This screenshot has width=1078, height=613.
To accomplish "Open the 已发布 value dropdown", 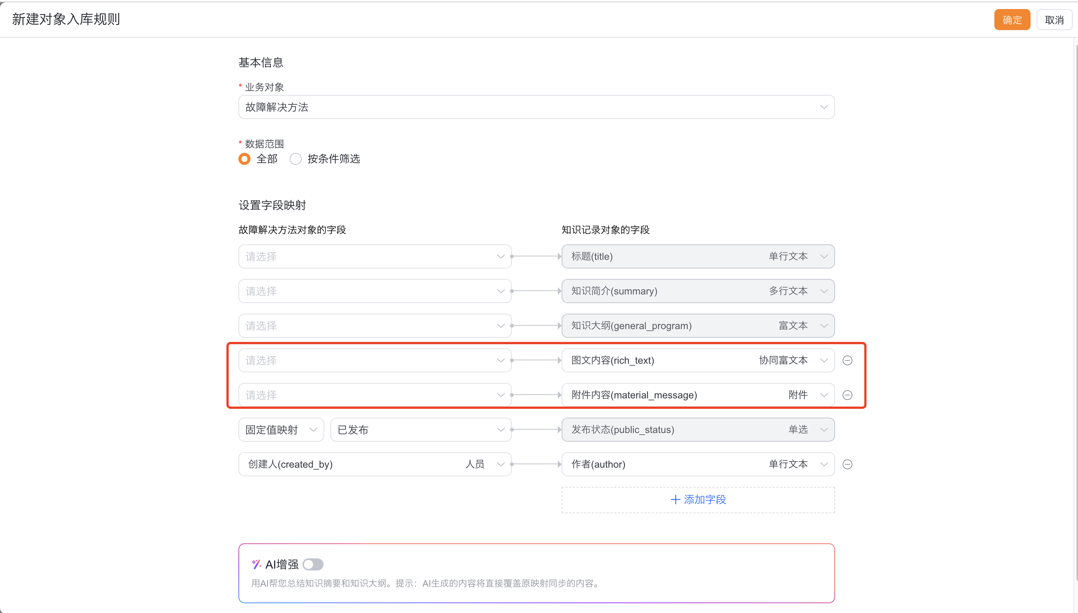I will (x=420, y=429).
